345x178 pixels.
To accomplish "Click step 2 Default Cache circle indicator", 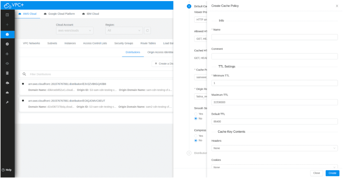I will pos(189,6).
